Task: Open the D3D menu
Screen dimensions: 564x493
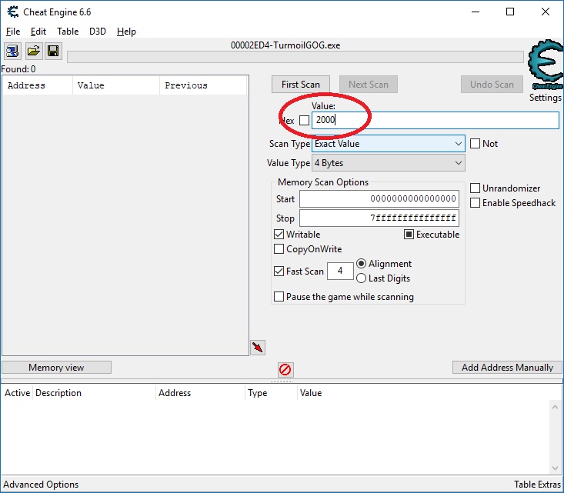Action: [x=98, y=32]
